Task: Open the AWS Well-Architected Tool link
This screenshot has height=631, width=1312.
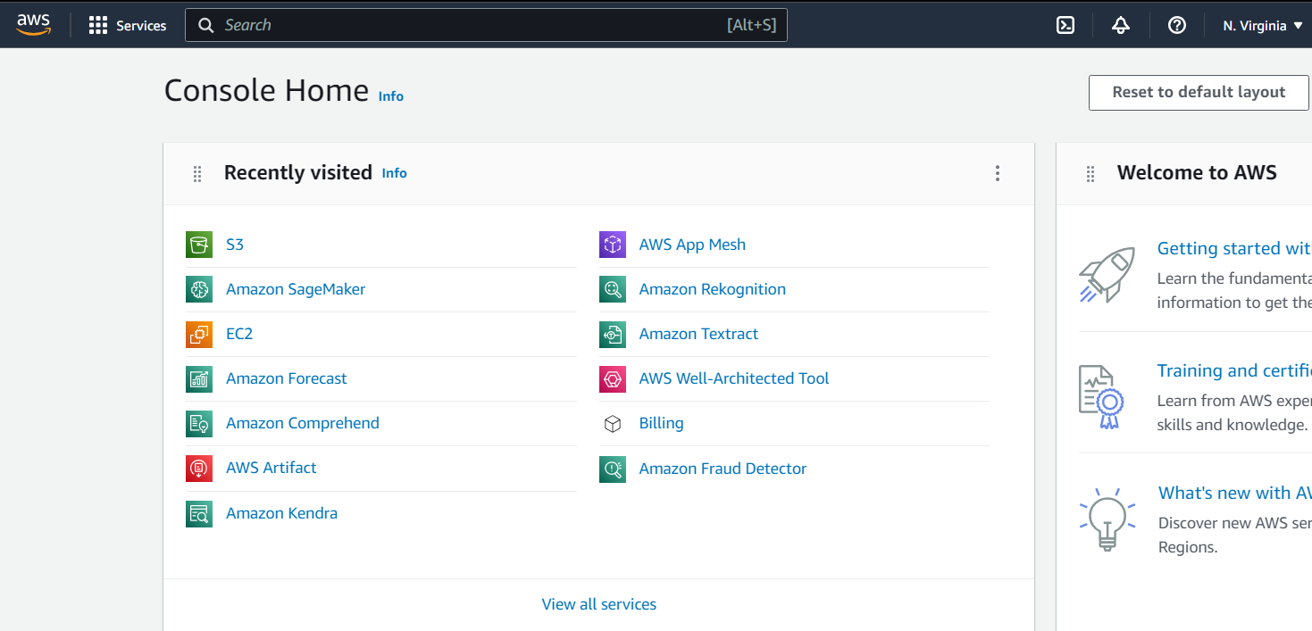Action: point(734,378)
